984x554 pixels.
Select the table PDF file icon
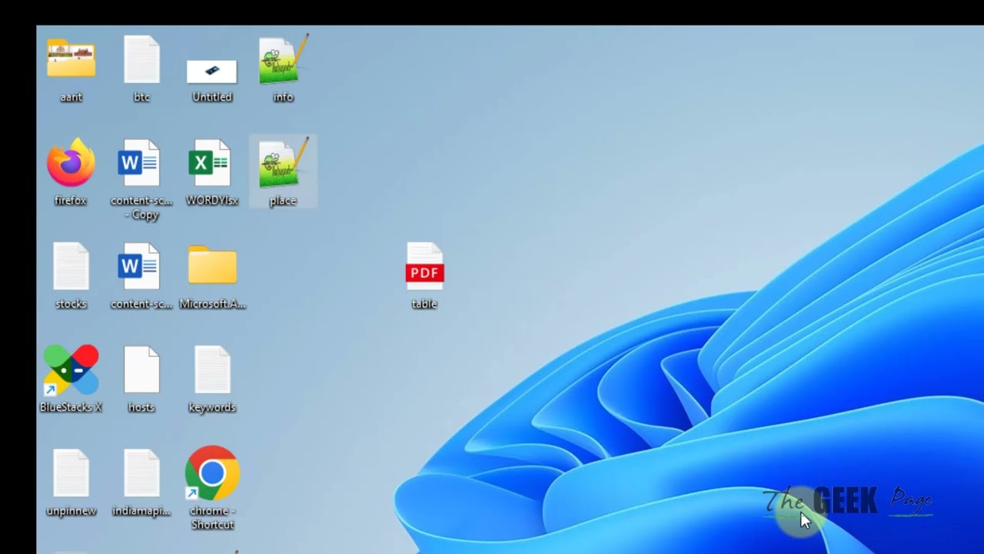tap(424, 266)
